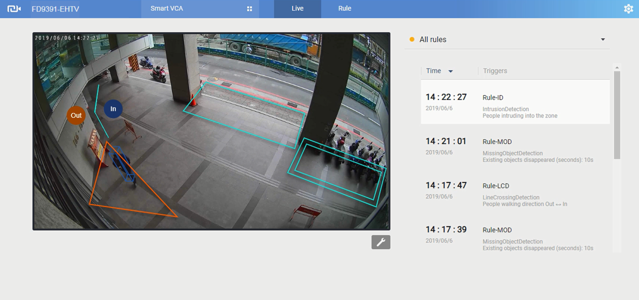
Task: Expand the All rules dropdown arrow
Action: point(603,39)
